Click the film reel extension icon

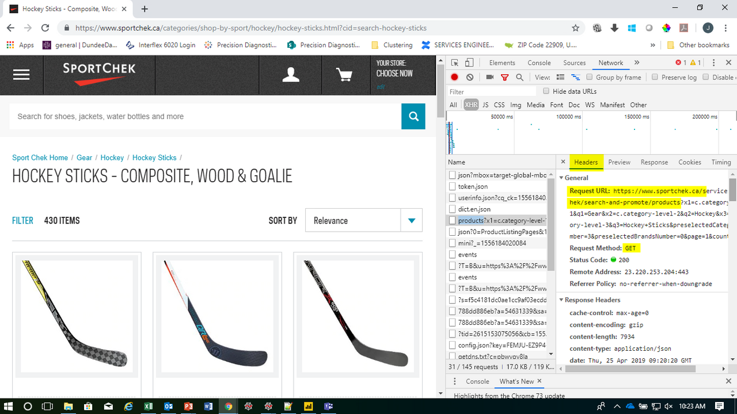[597, 28]
